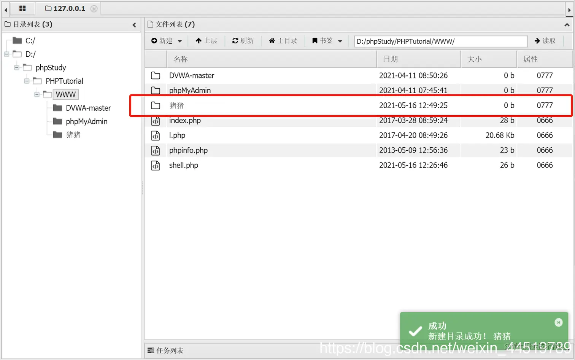
Task: Click the path input field
Action: (441, 41)
